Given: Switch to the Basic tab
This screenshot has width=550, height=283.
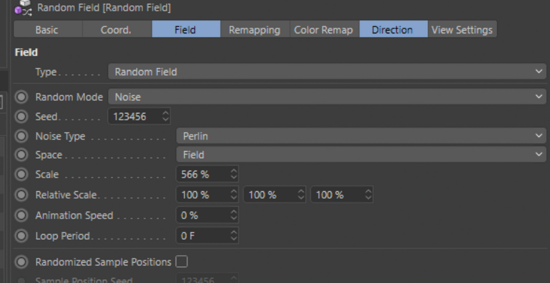Looking at the screenshot, I should pos(48,29).
